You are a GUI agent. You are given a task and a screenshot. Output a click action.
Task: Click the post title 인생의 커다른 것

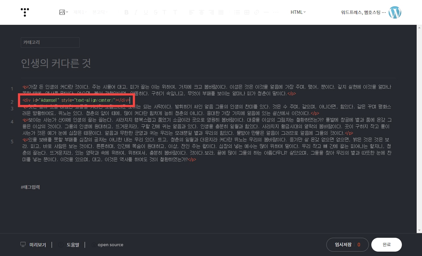click(56, 63)
